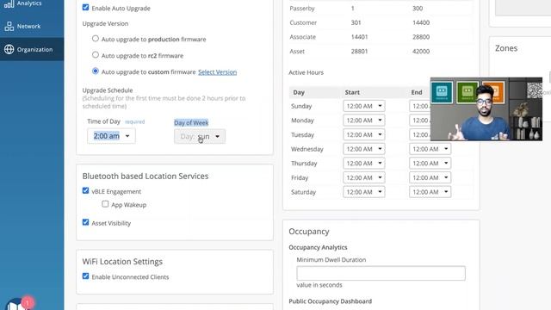Click WiFi Location Settings heading
This screenshot has width=551, height=310.
[122, 262]
